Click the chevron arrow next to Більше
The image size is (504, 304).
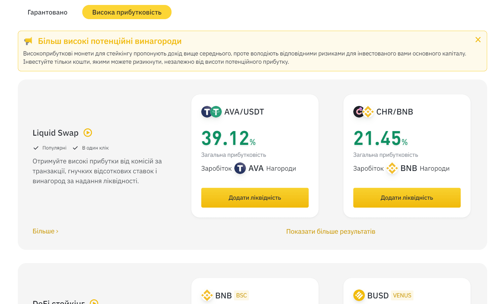[x=57, y=231]
